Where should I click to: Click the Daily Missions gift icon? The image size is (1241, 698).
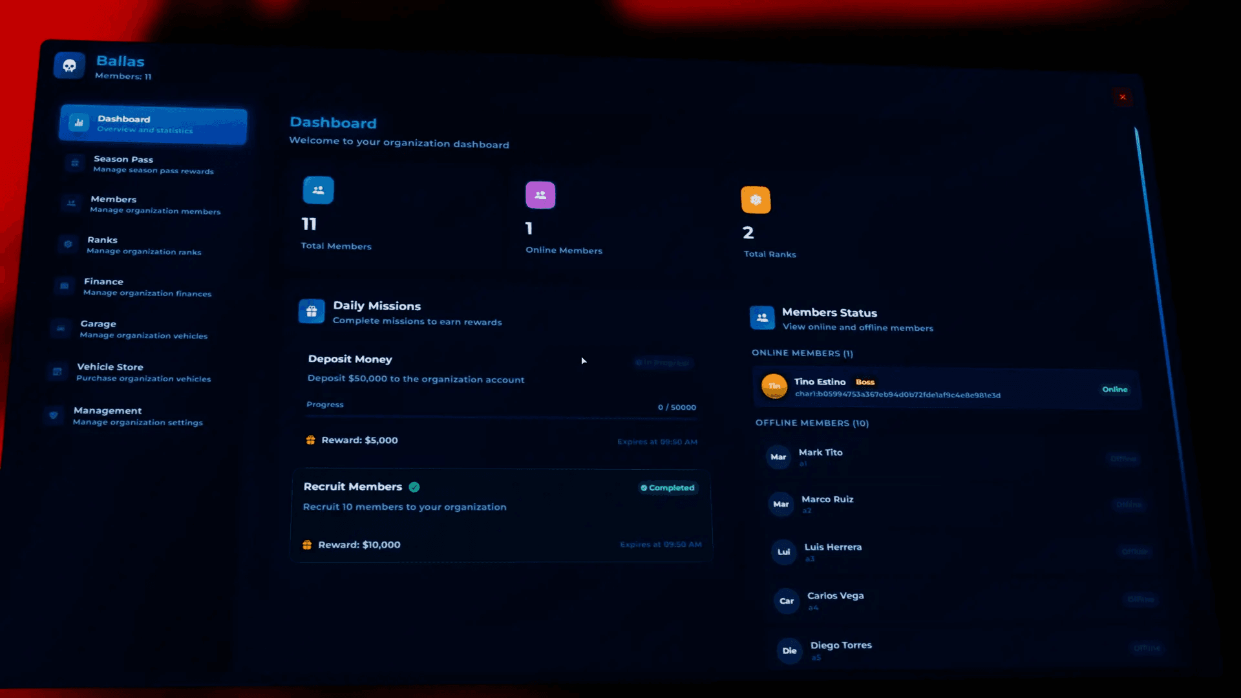click(312, 312)
